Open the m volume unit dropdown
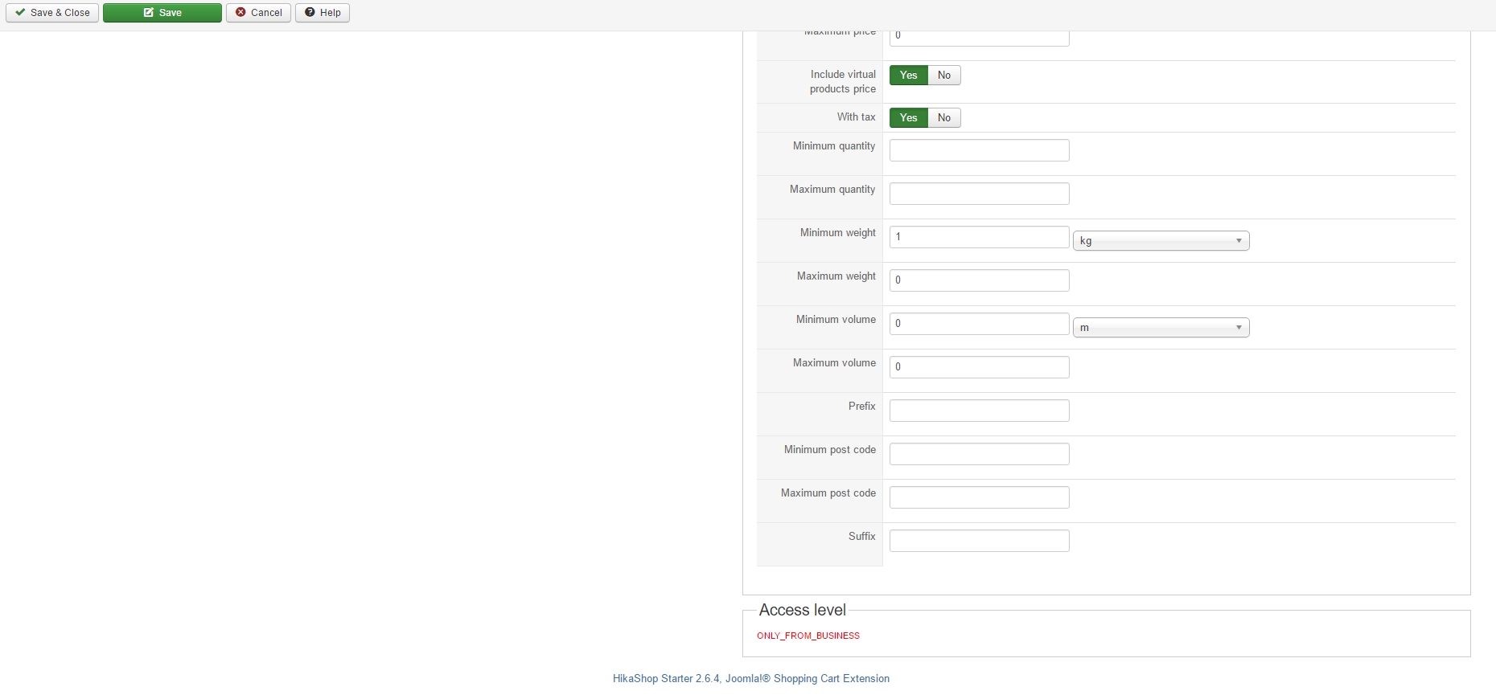Image resolution: width=1496 pixels, height=695 pixels. tap(1161, 328)
